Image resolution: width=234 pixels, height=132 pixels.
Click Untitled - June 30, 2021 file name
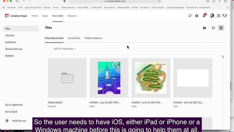click(189, 103)
